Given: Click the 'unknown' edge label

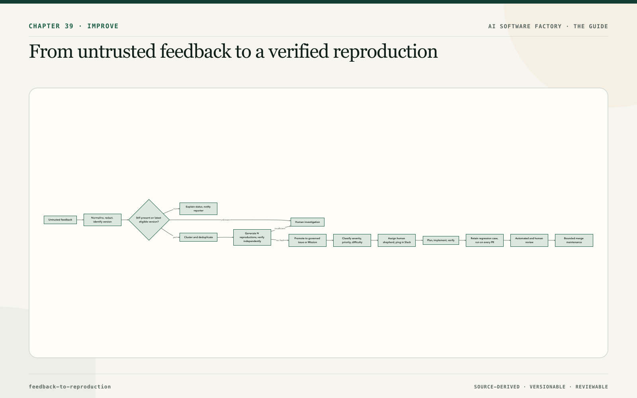Looking at the screenshot, I should tap(225, 220).
